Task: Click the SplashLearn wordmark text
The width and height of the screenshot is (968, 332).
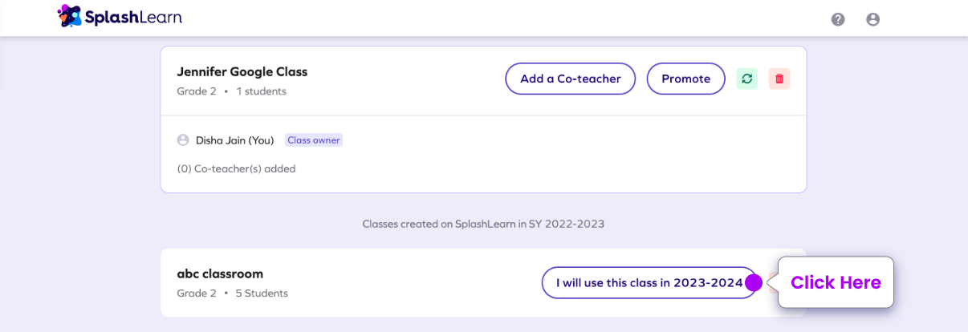Action: (133, 16)
